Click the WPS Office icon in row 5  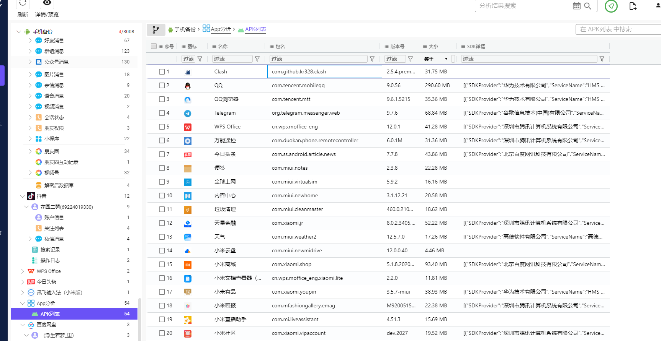[x=188, y=127]
